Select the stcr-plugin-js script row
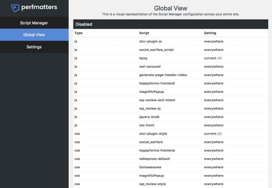Screen dimensions: 272x188 click(x=150, y=41)
